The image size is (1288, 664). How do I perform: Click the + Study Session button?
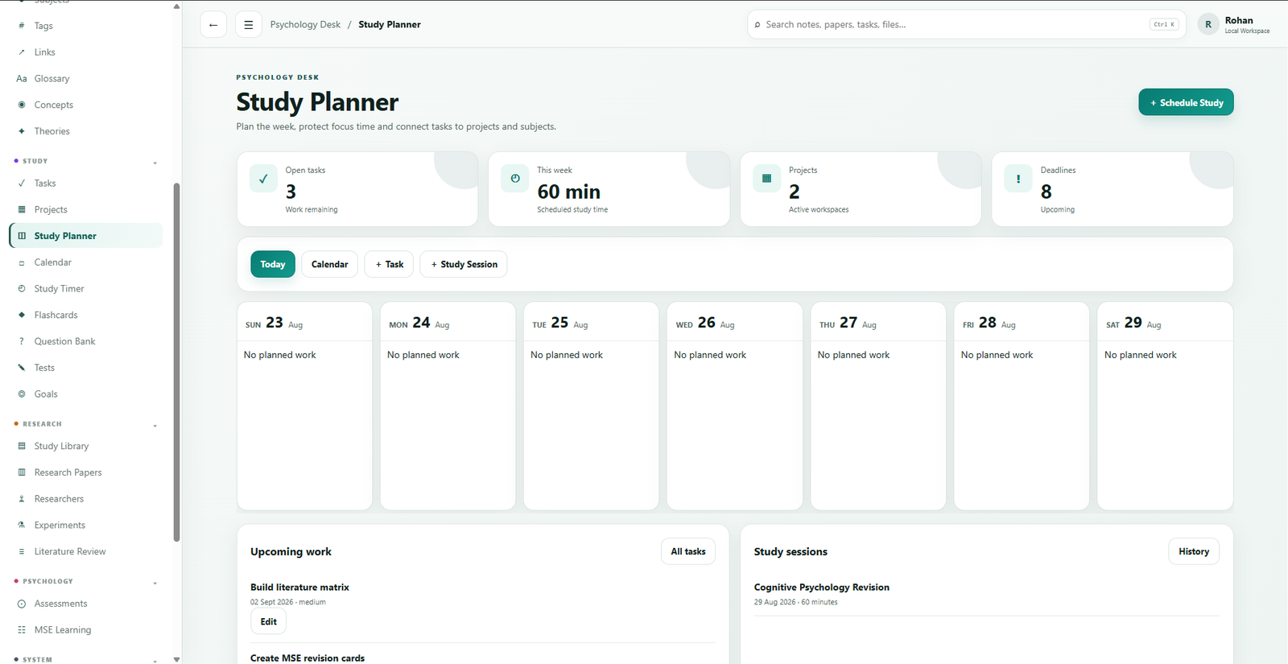(464, 265)
